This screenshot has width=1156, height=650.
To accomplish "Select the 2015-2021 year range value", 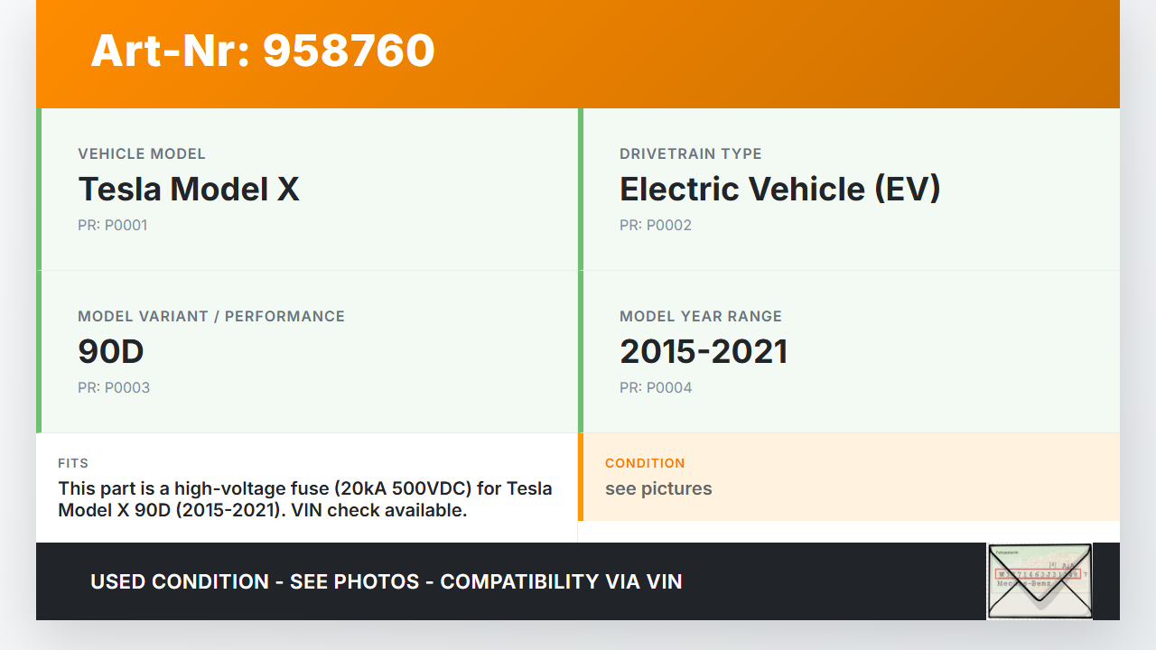I will (x=704, y=351).
